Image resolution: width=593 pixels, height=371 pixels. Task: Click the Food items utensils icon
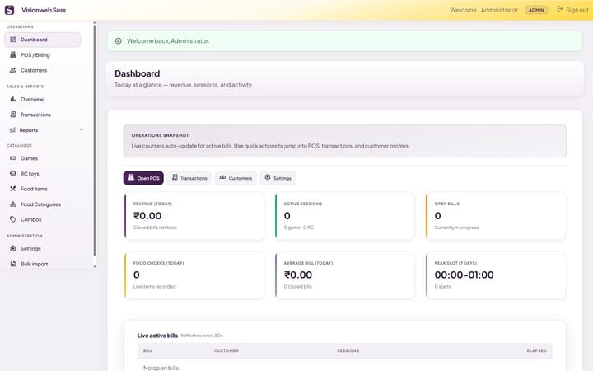13,189
